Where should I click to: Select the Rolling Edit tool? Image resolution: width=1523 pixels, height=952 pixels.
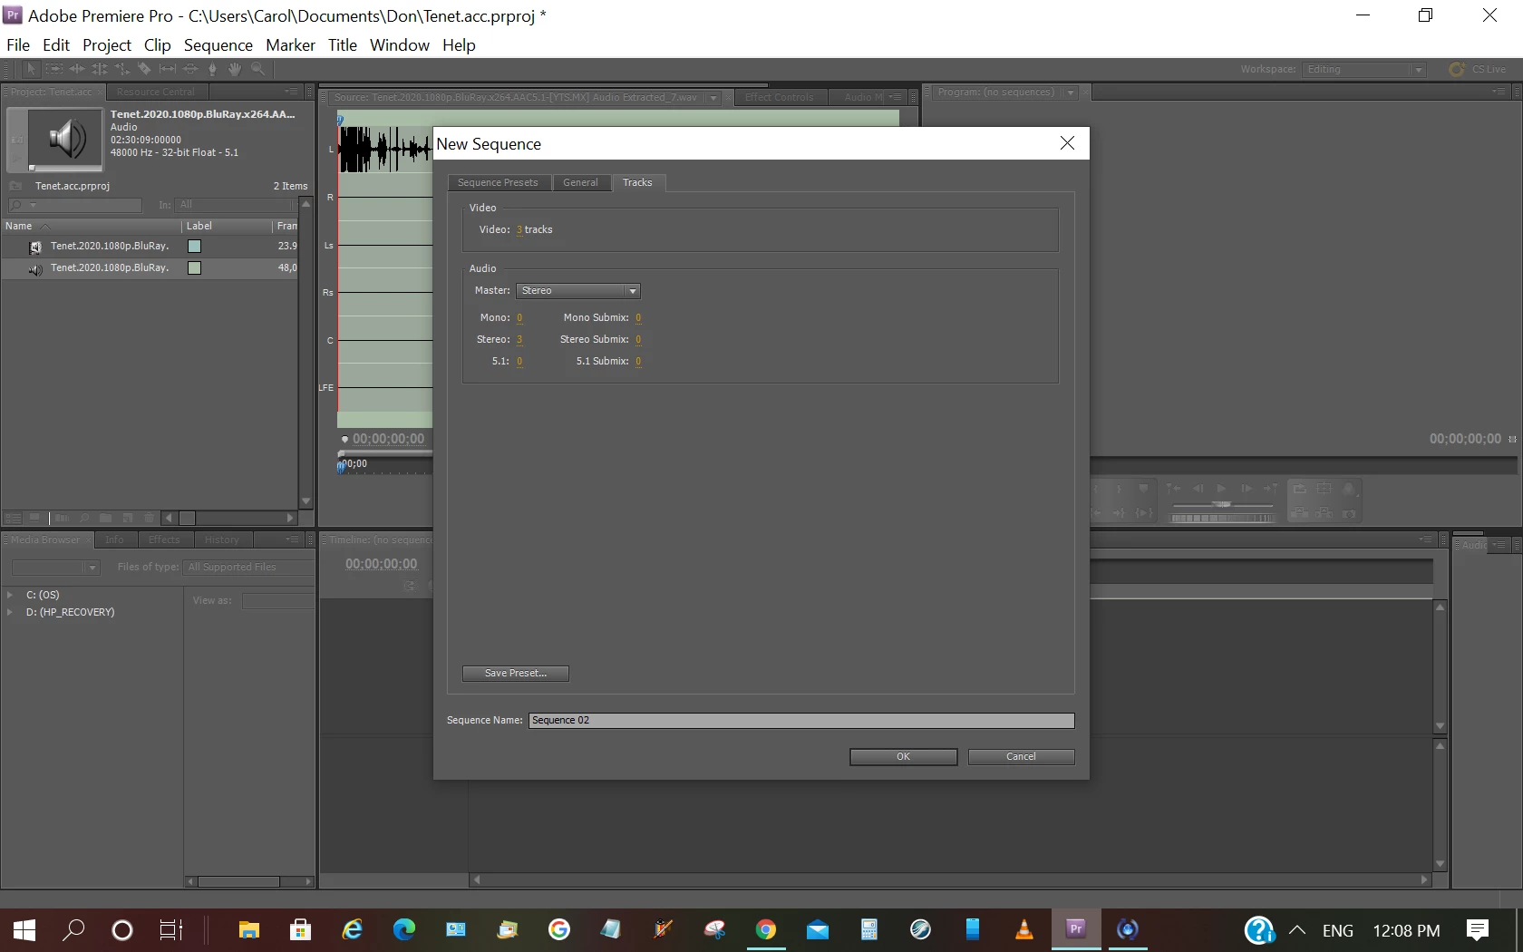point(100,69)
